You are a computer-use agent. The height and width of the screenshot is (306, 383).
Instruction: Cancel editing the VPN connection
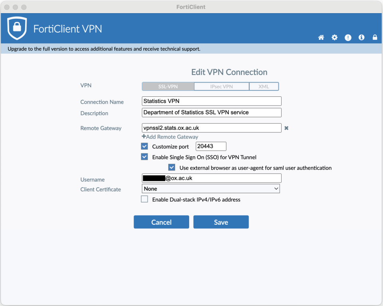coord(161,222)
